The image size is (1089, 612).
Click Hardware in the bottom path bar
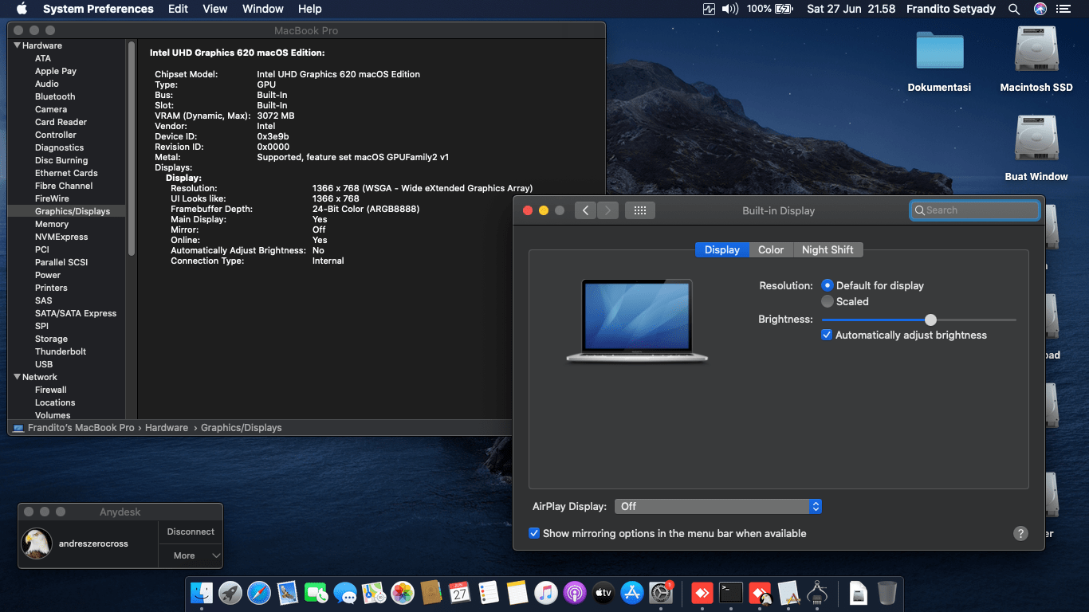click(167, 428)
